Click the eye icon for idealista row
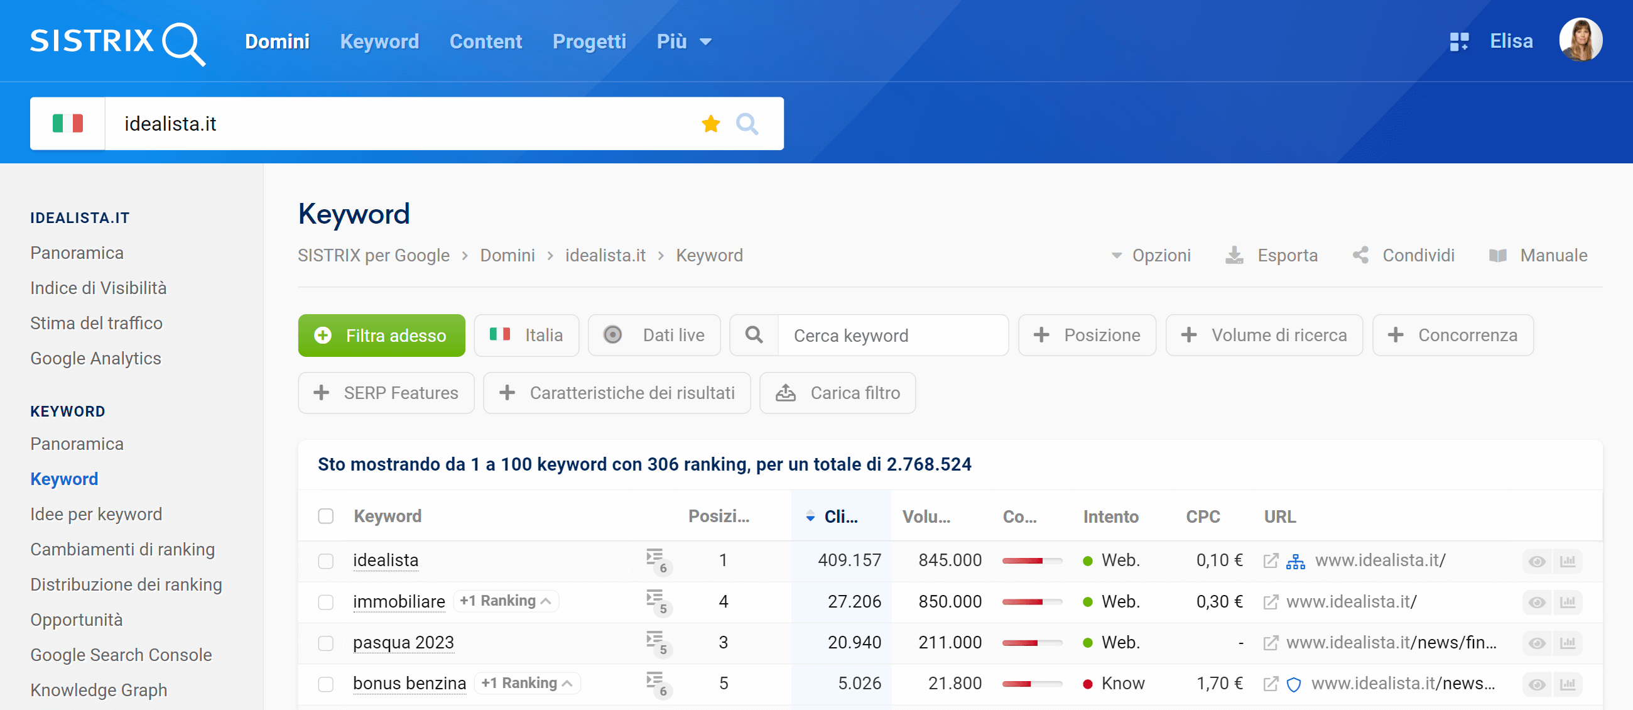This screenshot has height=710, width=1633. [x=1537, y=561]
